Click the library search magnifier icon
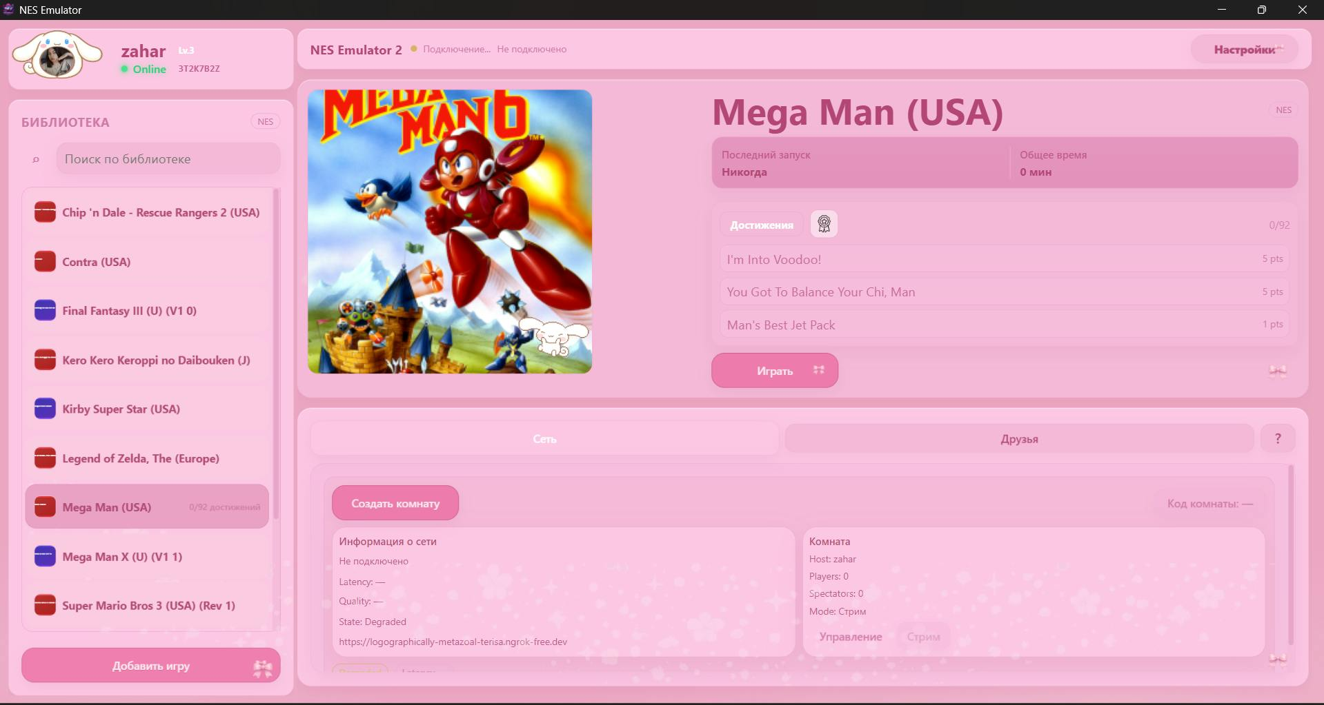The height and width of the screenshot is (705, 1324). (36, 159)
